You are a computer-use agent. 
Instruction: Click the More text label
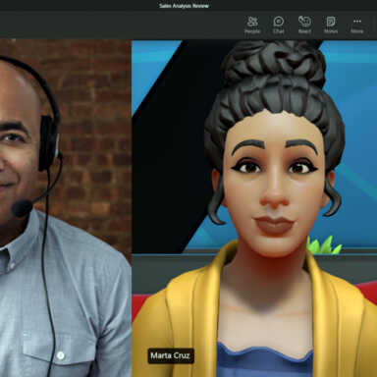click(x=357, y=31)
